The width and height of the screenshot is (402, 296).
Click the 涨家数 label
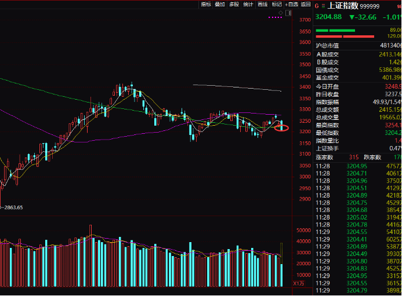pyautogui.click(x=324, y=157)
